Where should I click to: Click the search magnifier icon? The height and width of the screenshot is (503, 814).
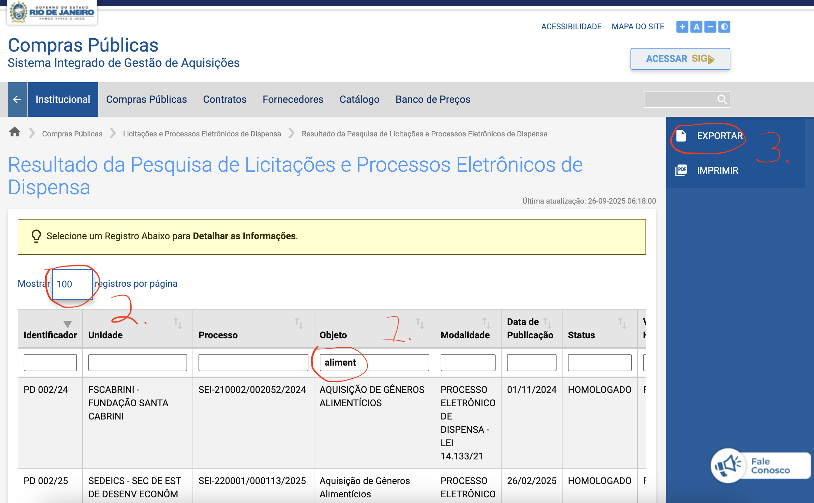click(x=722, y=99)
